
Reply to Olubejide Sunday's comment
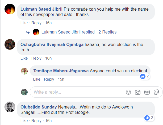(36, 121)
